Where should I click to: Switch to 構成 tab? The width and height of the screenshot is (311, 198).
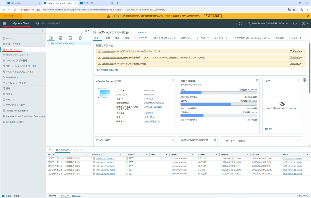click(117, 38)
